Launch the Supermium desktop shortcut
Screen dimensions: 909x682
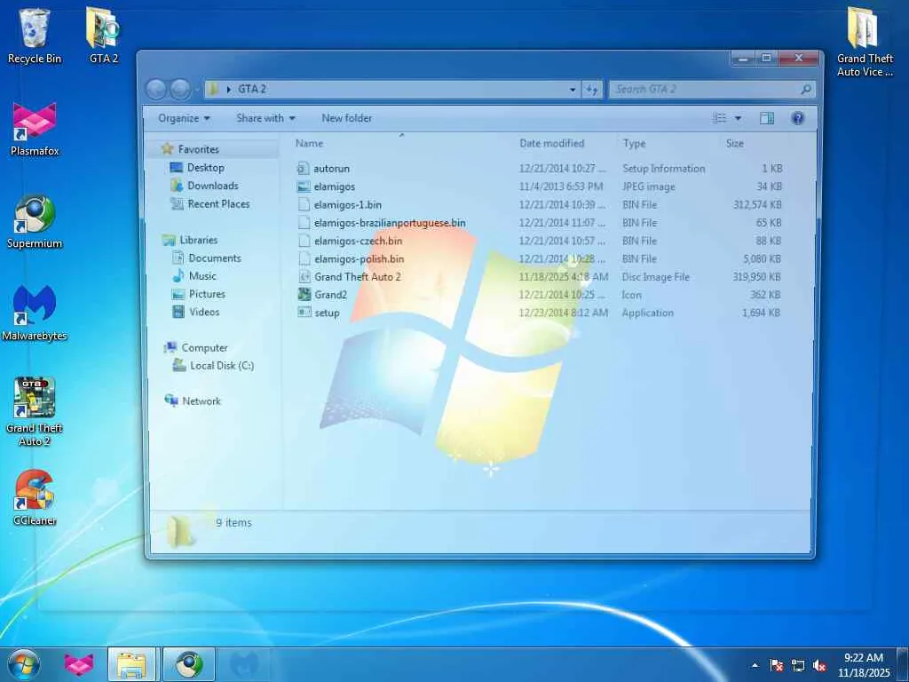click(35, 221)
